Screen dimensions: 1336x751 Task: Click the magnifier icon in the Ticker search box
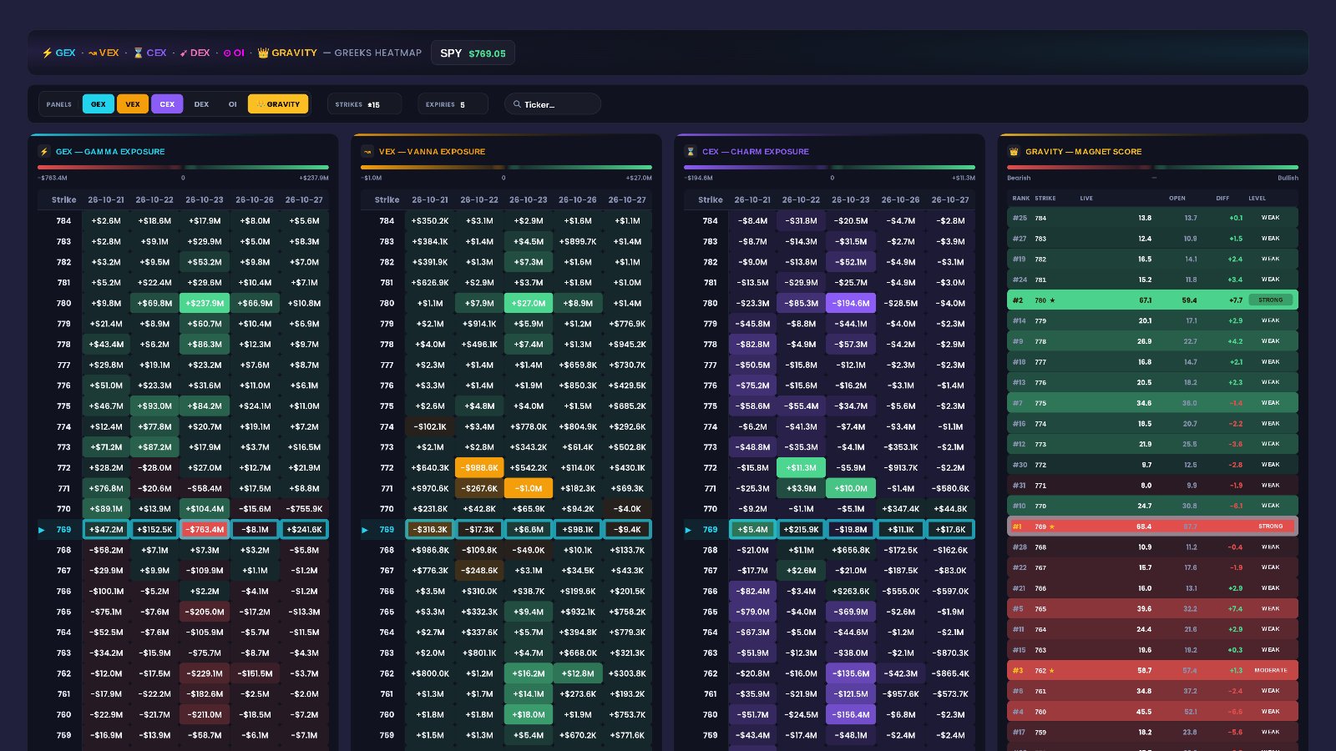[x=517, y=104]
